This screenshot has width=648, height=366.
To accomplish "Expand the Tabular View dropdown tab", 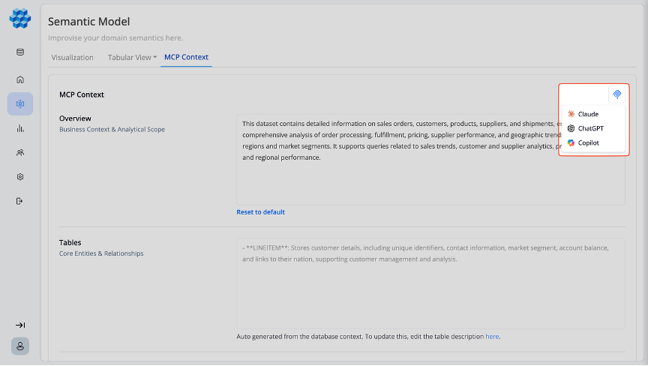I will [x=132, y=57].
